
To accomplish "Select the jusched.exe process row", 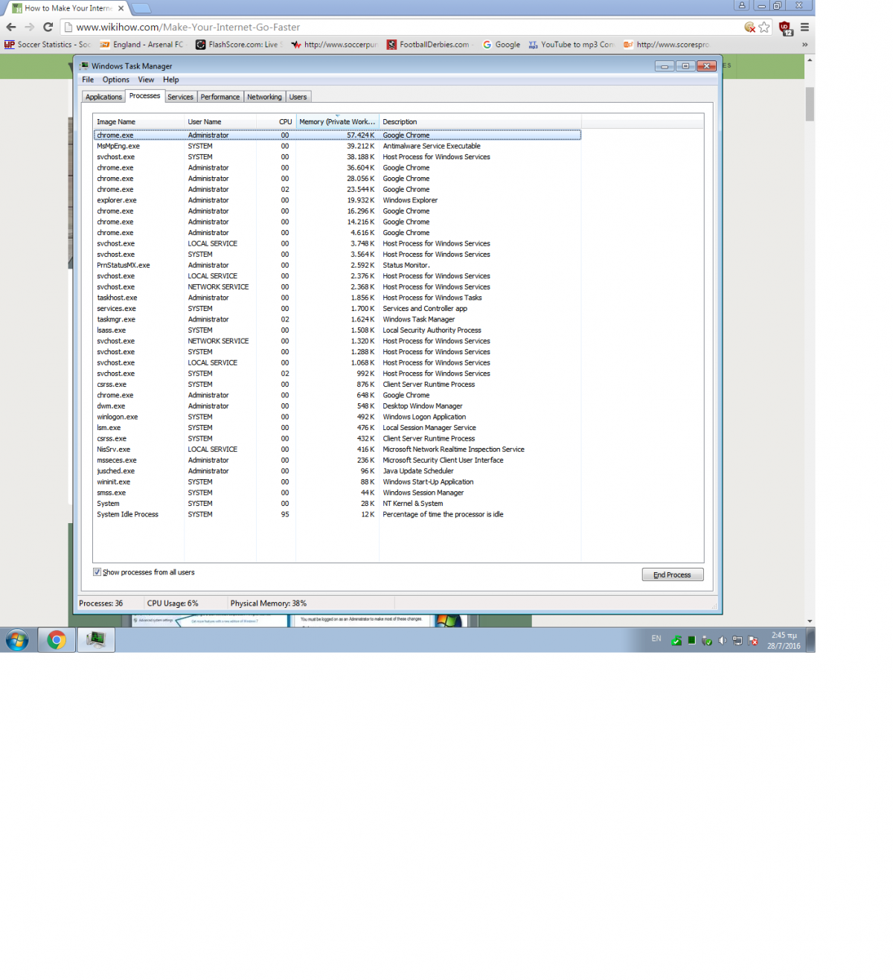I will [337, 471].
